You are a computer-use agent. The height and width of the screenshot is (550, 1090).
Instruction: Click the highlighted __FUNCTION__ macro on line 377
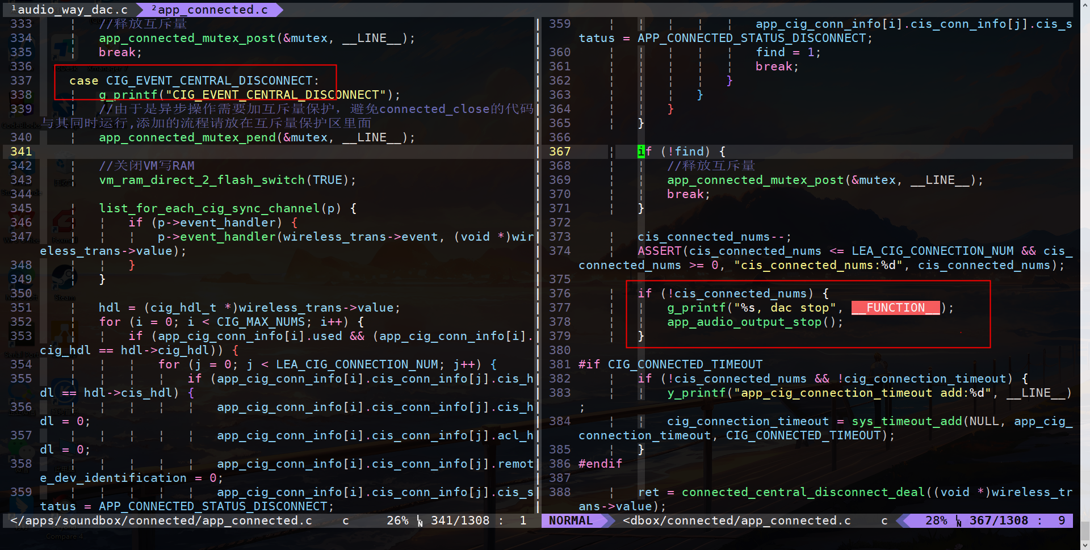895,308
